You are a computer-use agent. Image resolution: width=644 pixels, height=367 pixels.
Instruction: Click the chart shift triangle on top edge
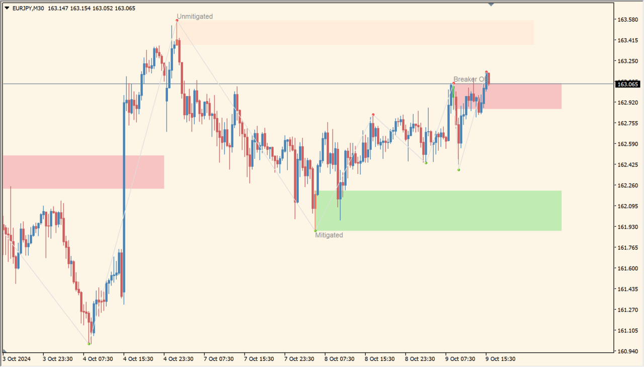(491, 5)
